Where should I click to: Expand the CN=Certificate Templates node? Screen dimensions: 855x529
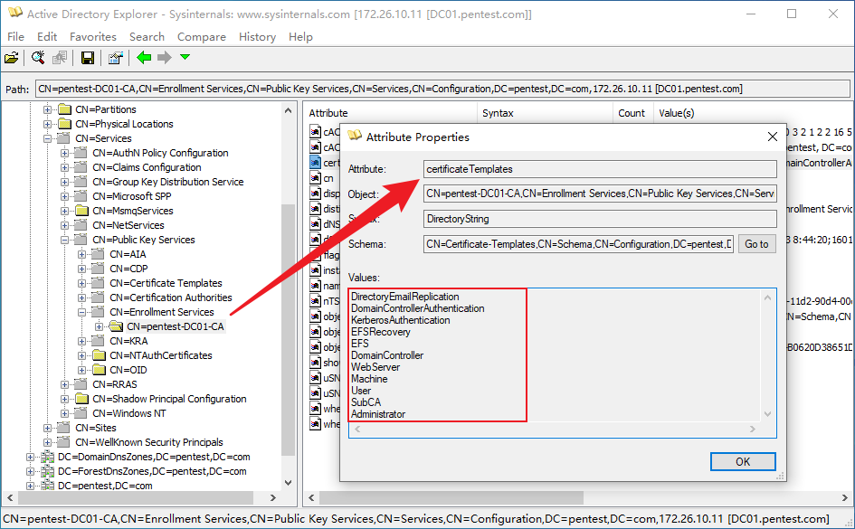tap(81, 283)
